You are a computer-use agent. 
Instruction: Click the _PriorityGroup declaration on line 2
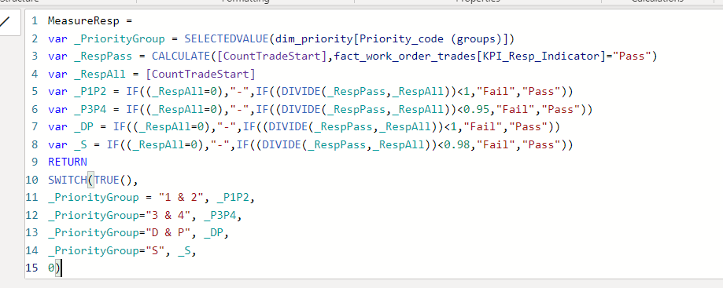coord(119,38)
